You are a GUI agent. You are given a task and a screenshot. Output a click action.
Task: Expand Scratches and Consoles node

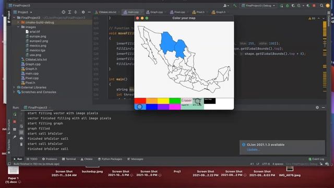14,92
